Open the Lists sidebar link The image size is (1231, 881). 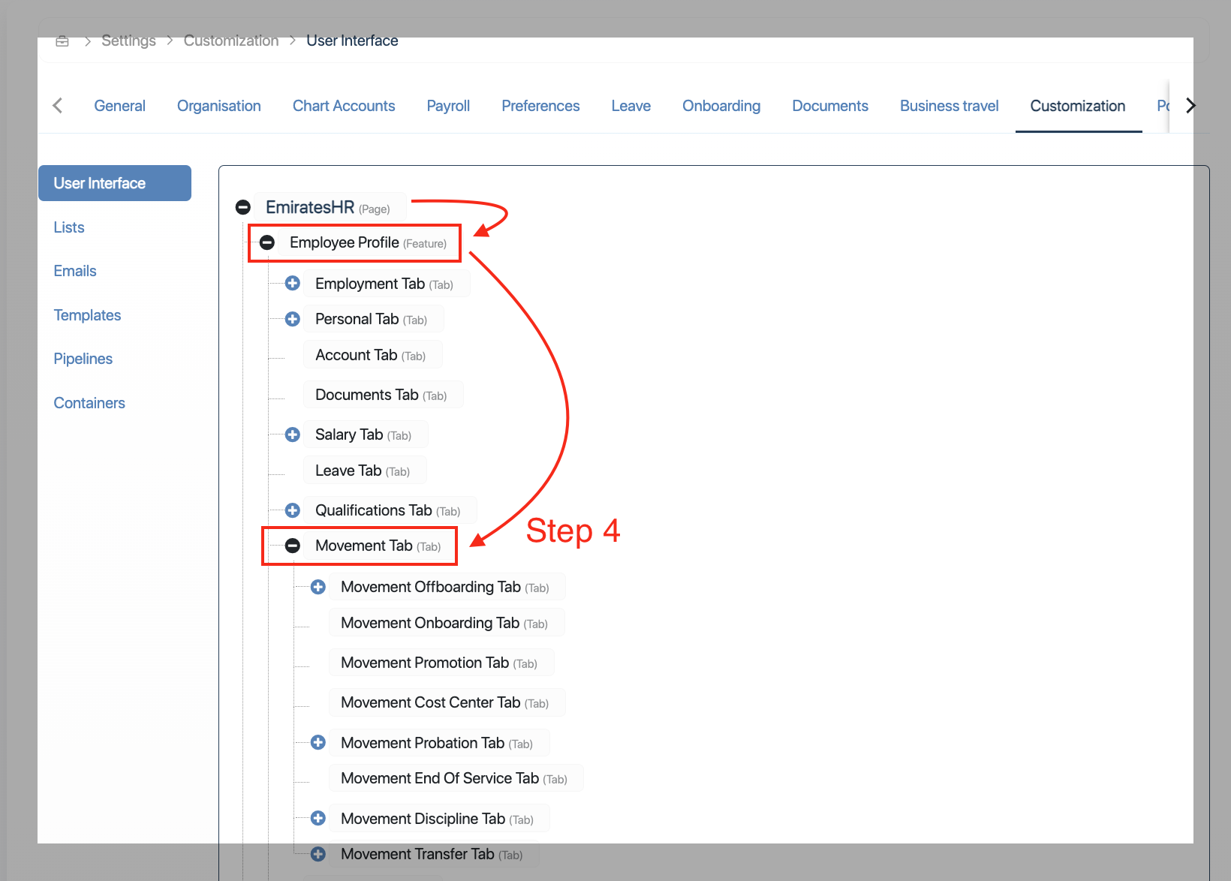[69, 227]
